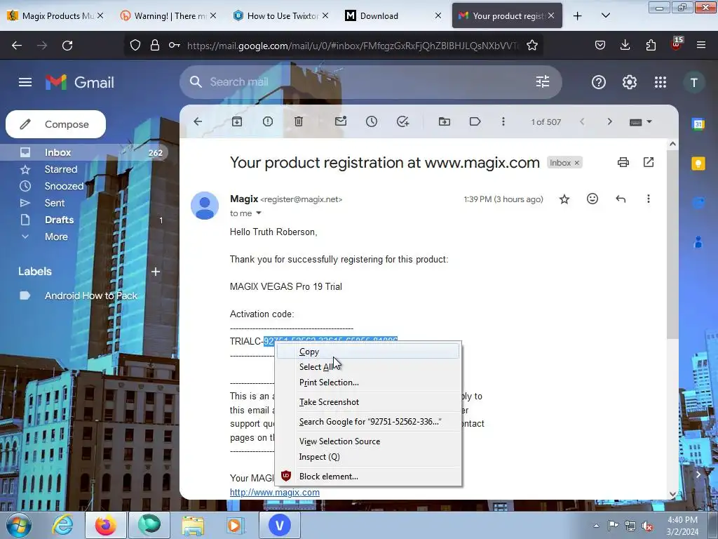
Task: Reply to the Magix email
Action: [621, 199]
